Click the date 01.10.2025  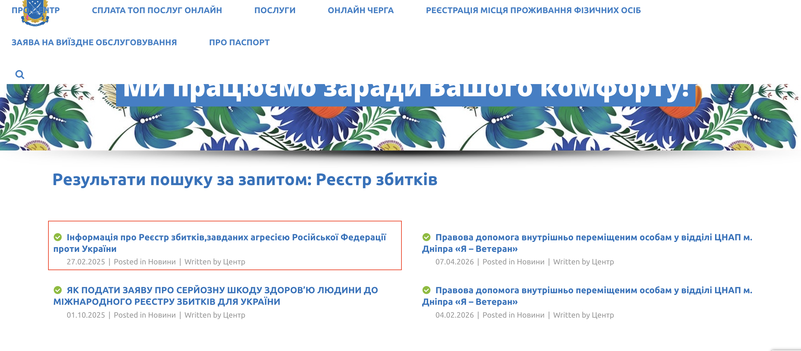(86, 315)
